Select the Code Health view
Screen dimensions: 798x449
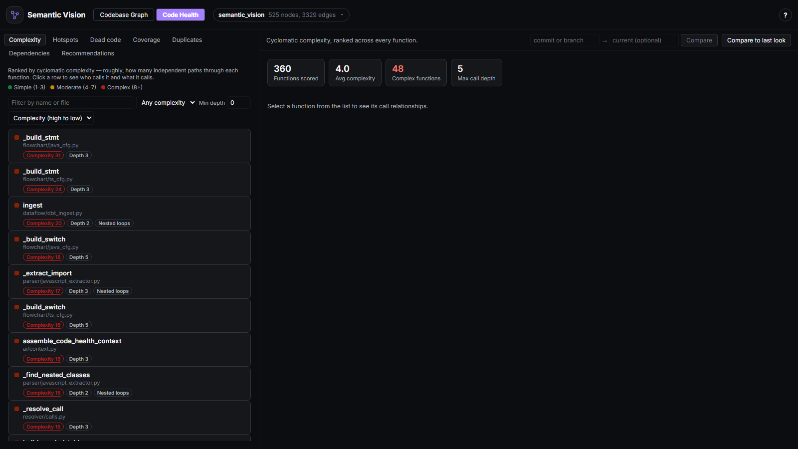181,15
